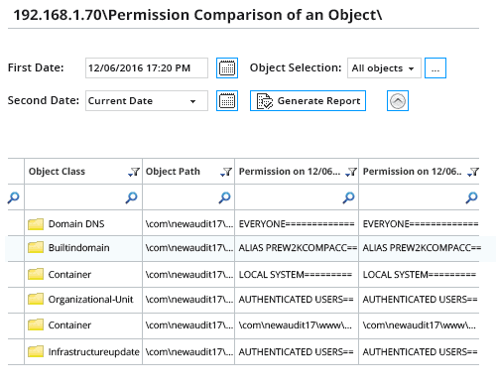Viewport: 496px width, 387px height.
Task: Open the Object Class column filter
Action: coord(134,172)
